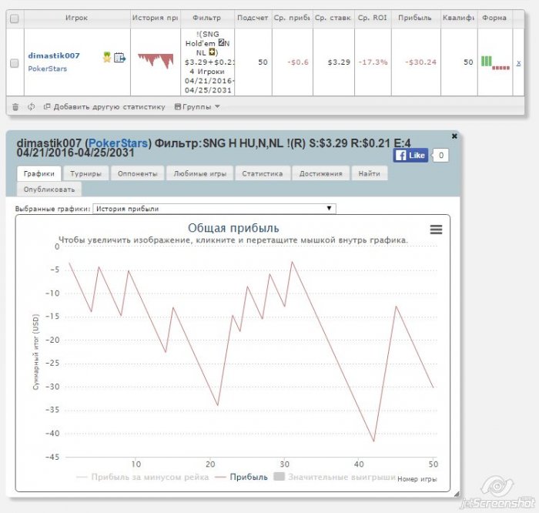Screen dimensions: 539x513
Task: Open the red profit history sparkline
Action: coord(156,61)
